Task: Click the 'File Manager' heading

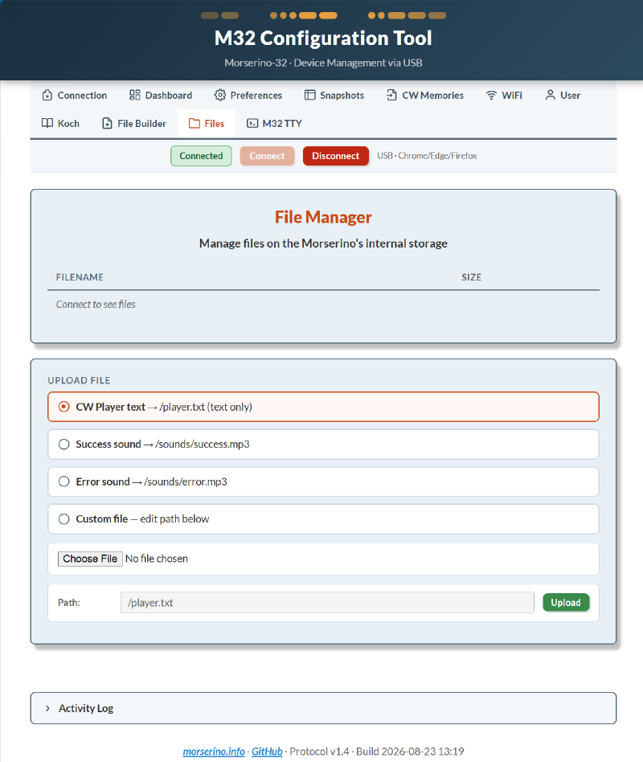Action: pyautogui.click(x=323, y=217)
